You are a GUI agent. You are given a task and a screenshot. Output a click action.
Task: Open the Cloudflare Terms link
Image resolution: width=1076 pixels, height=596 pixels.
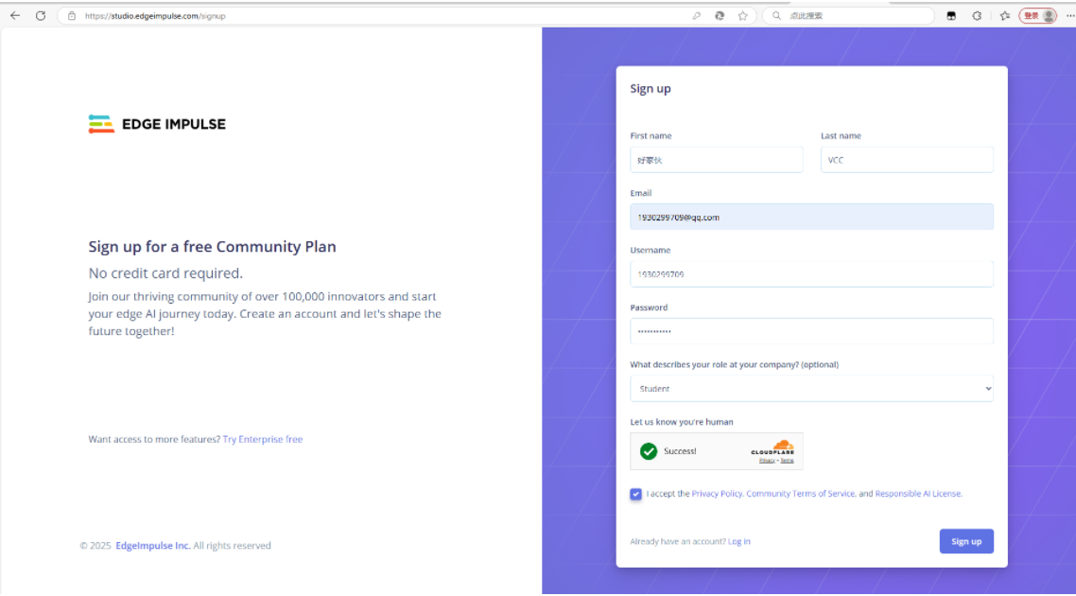787,461
